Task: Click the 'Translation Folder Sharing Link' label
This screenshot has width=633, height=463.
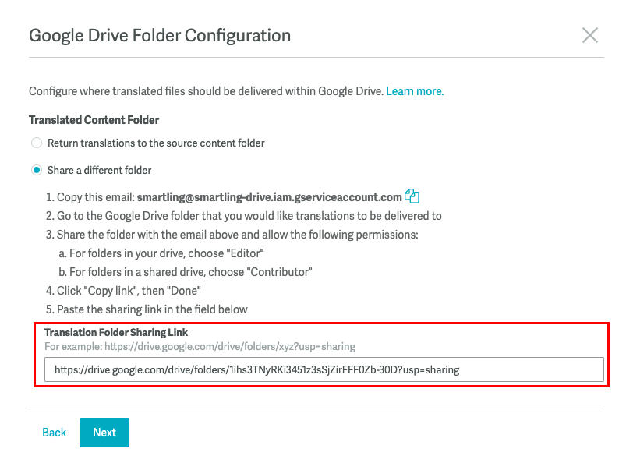Action: (x=116, y=332)
